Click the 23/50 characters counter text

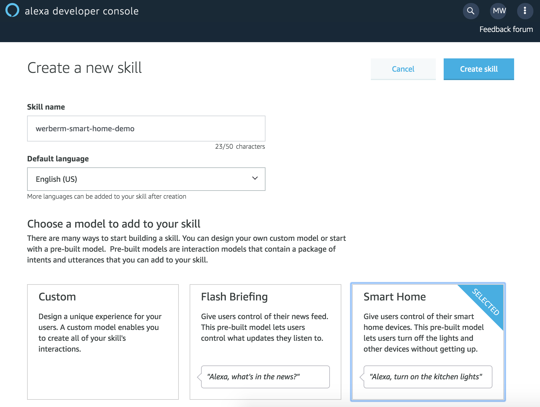(x=240, y=147)
